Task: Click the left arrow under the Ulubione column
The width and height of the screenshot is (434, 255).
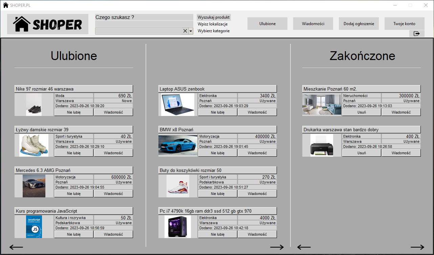Action: pyautogui.click(x=16, y=247)
